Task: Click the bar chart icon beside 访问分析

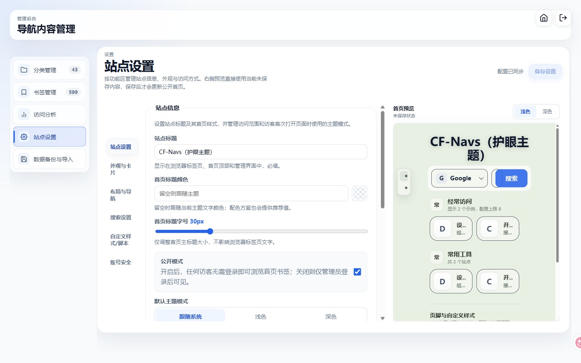Action: (24, 115)
